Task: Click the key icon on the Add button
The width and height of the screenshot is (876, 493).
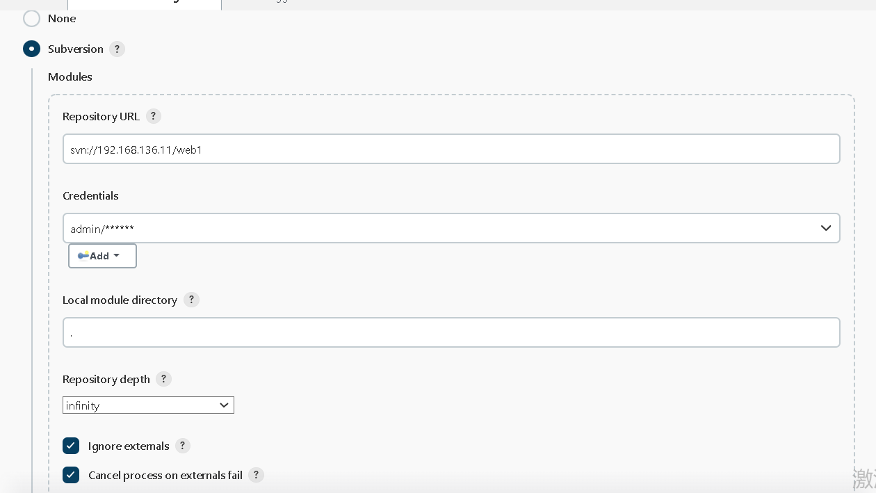Action: (84, 255)
